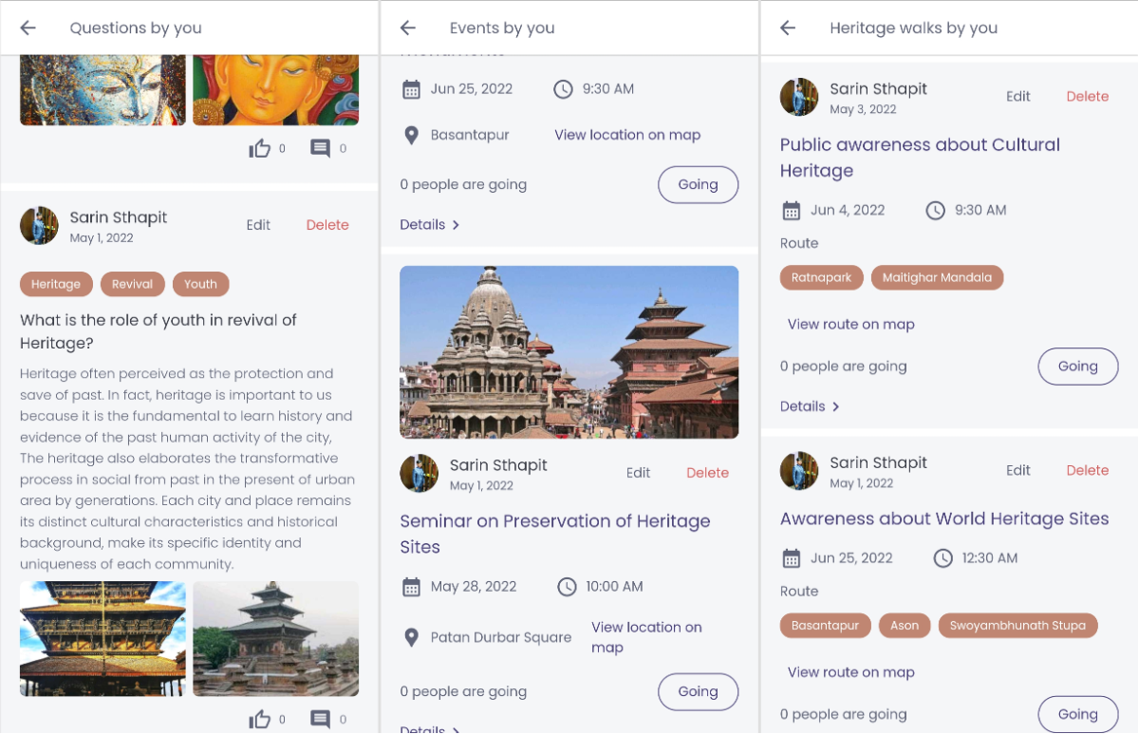Go back from Questions by you screen
Viewport: 1138px width, 734px height.
pos(28,28)
